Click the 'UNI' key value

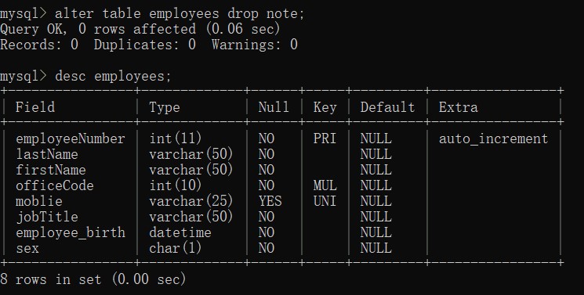[325, 201]
